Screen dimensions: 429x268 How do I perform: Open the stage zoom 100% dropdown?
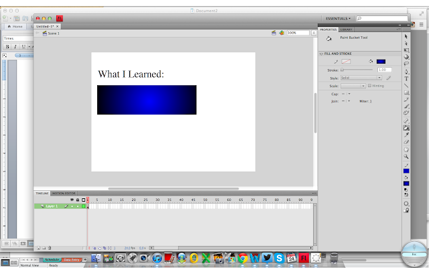(x=314, y=33)
